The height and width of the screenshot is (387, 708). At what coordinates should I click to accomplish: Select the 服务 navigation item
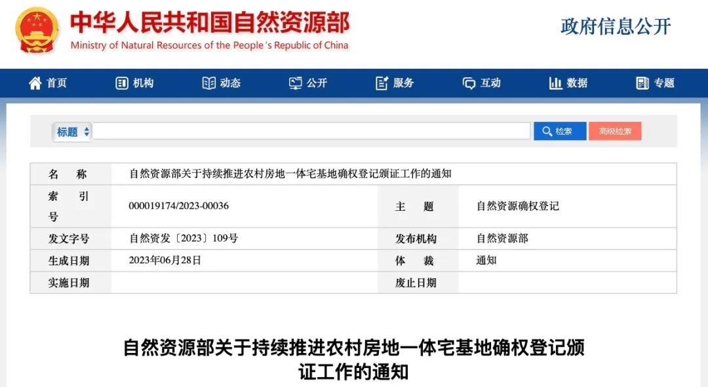pyautogui.click(x=404, y=83)
